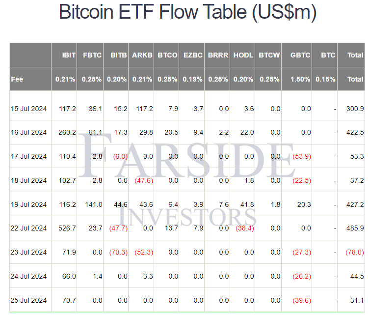
Task: Select the ARKB column header
Action: [142, 55]
